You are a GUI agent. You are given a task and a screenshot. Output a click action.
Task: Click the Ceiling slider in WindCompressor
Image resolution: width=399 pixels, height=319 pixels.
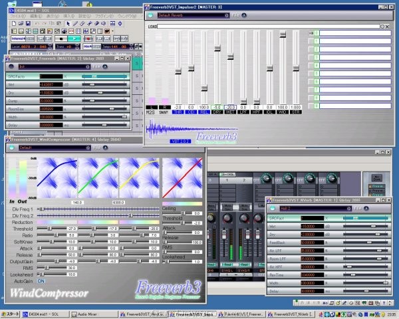pos(177,213)
